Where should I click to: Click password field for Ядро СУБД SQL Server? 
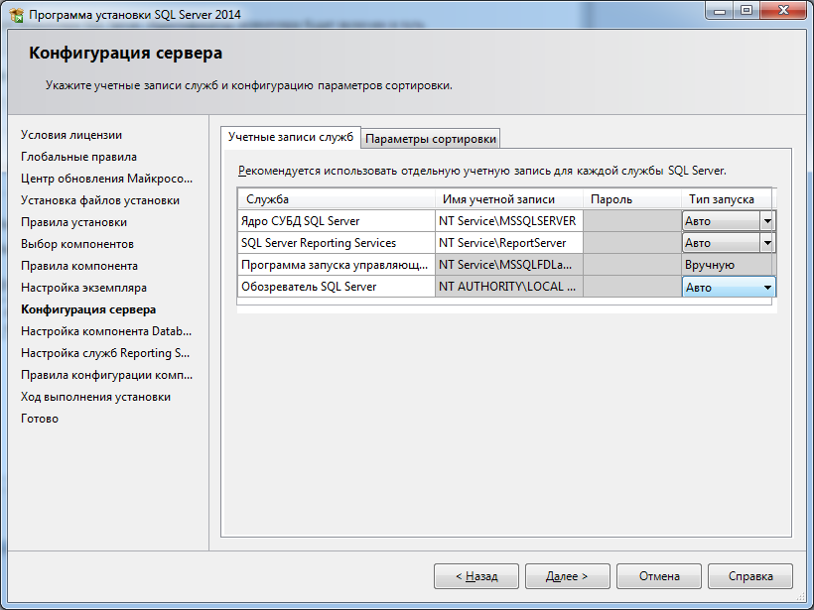[630, 221]
